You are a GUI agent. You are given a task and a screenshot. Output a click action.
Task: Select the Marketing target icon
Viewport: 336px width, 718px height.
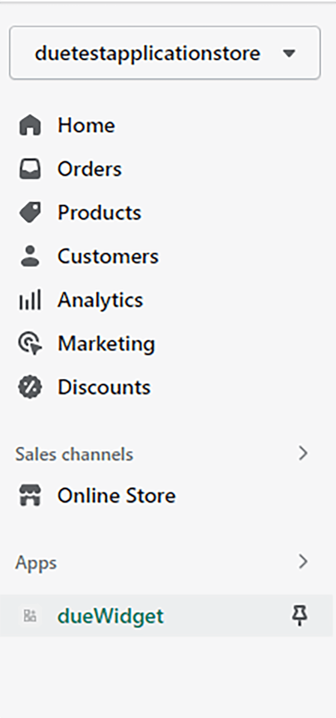(30, 344)
